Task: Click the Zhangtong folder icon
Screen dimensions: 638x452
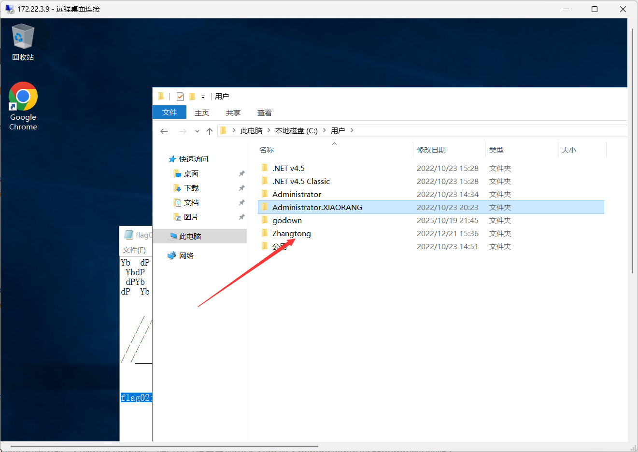Action: 265,233
